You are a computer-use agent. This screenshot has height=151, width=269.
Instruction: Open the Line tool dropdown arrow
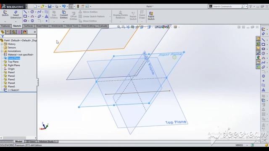29,12
